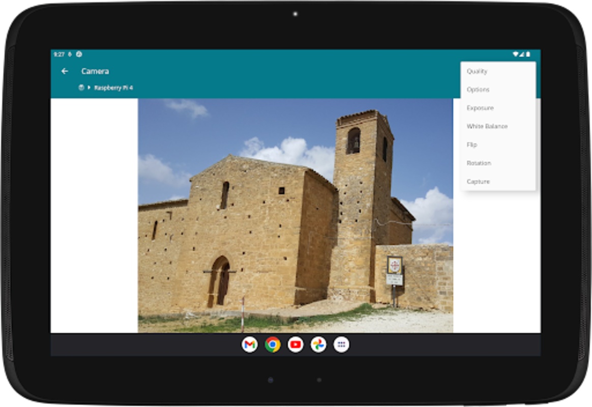The width and height of the screenshot is (592, 407).
Task: Pick Flip from the camera menu
Action: pos(472,144)
